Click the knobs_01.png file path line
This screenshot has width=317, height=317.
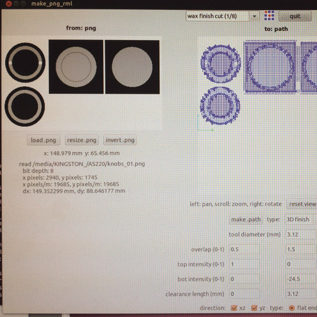pyautogui.click(x=82, y=164)
